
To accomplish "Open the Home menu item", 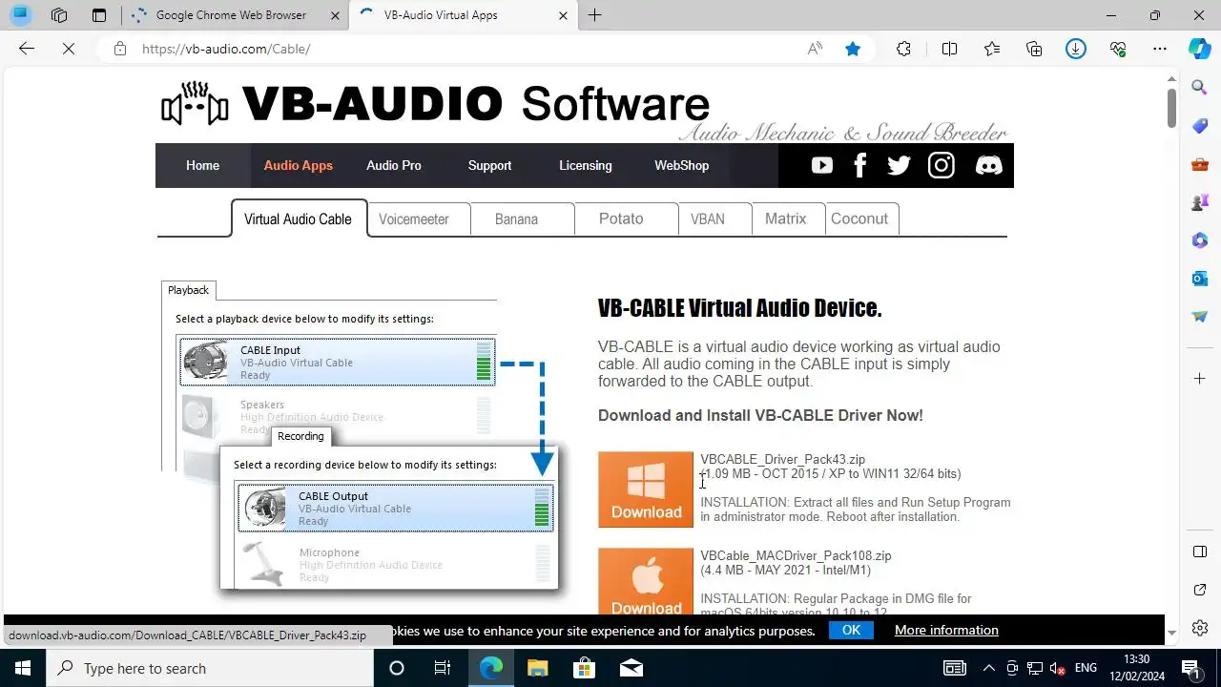I will point(202,165).
